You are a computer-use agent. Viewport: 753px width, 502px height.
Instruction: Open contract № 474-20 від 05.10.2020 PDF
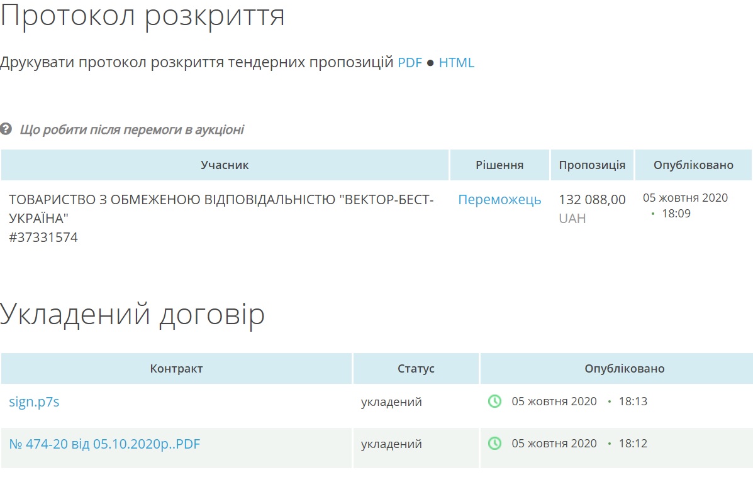[x=104, y=444]
